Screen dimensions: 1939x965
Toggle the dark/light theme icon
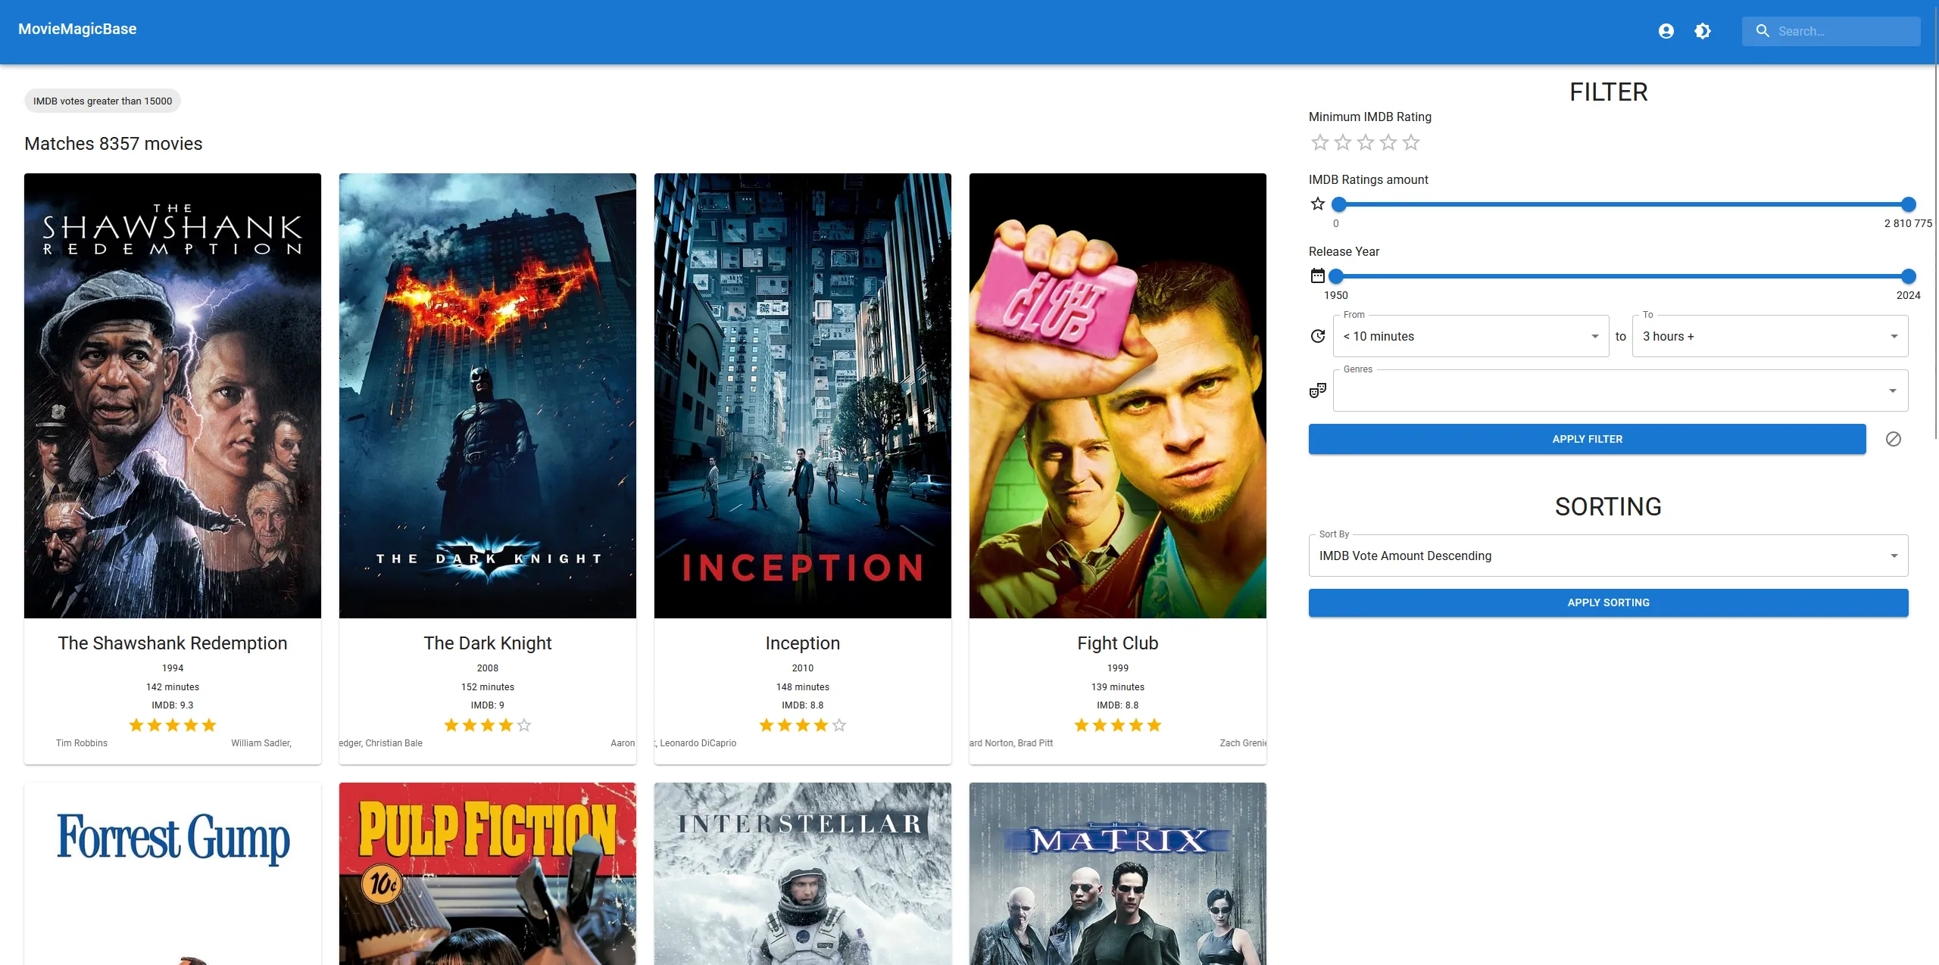pyautogui.click(x=1703, y=31)
